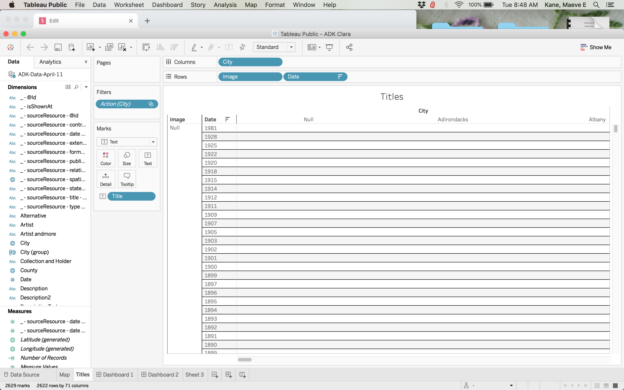The image size is (624, 390).
Task: Click the Tooltip marks button
Action: tap(127, 179)
